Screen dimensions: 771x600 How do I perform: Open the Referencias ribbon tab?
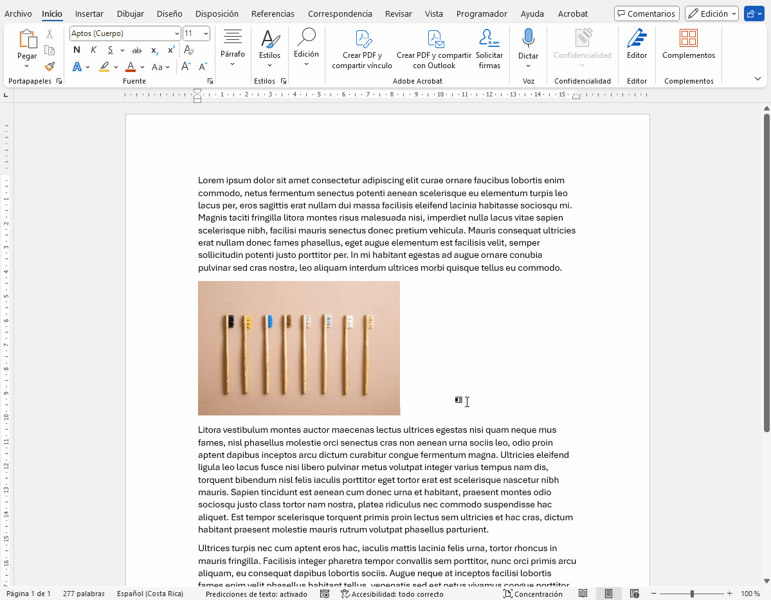pos(273,14)
